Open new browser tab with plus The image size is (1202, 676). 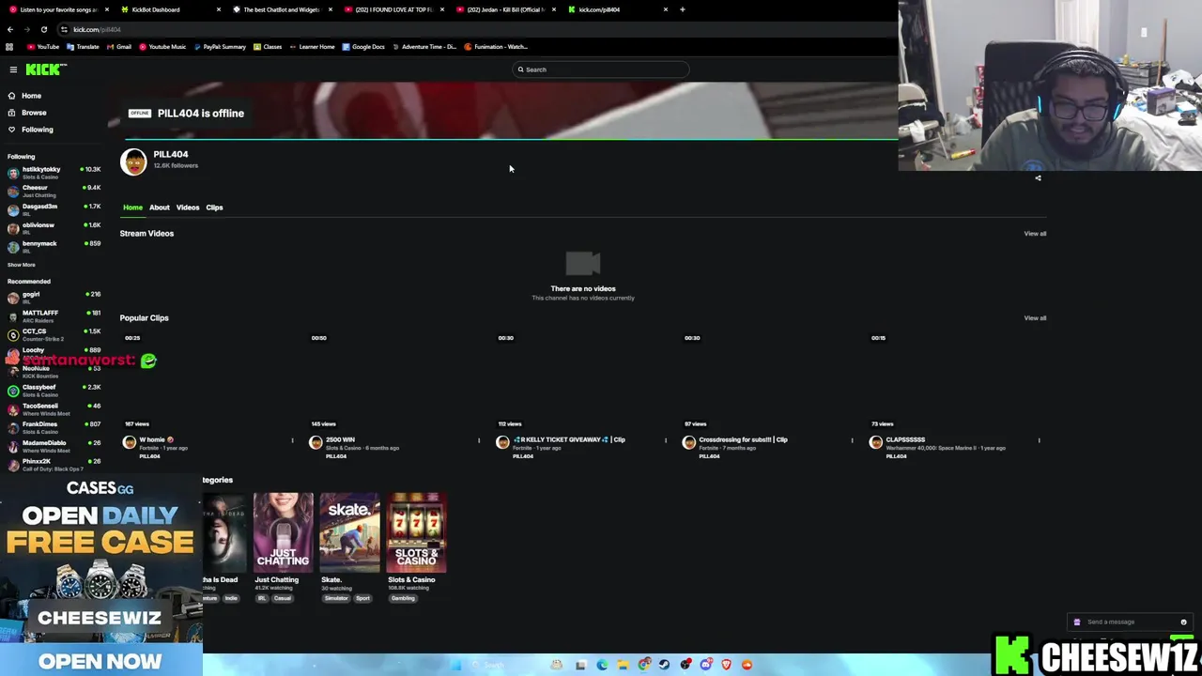(x=683, y=9)
